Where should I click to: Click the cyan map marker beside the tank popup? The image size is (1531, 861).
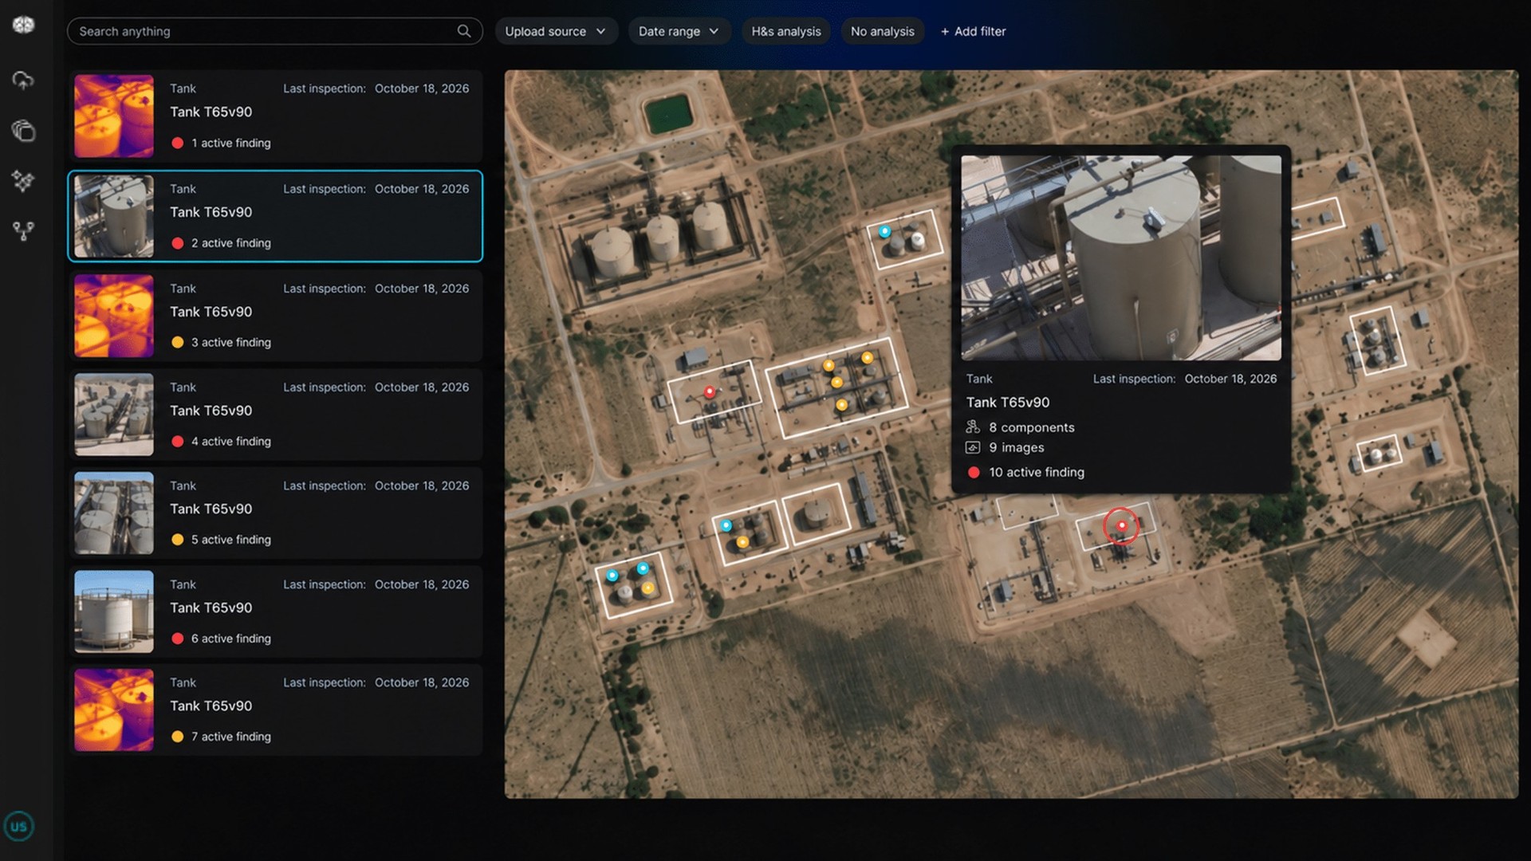(x=884, y=231)
